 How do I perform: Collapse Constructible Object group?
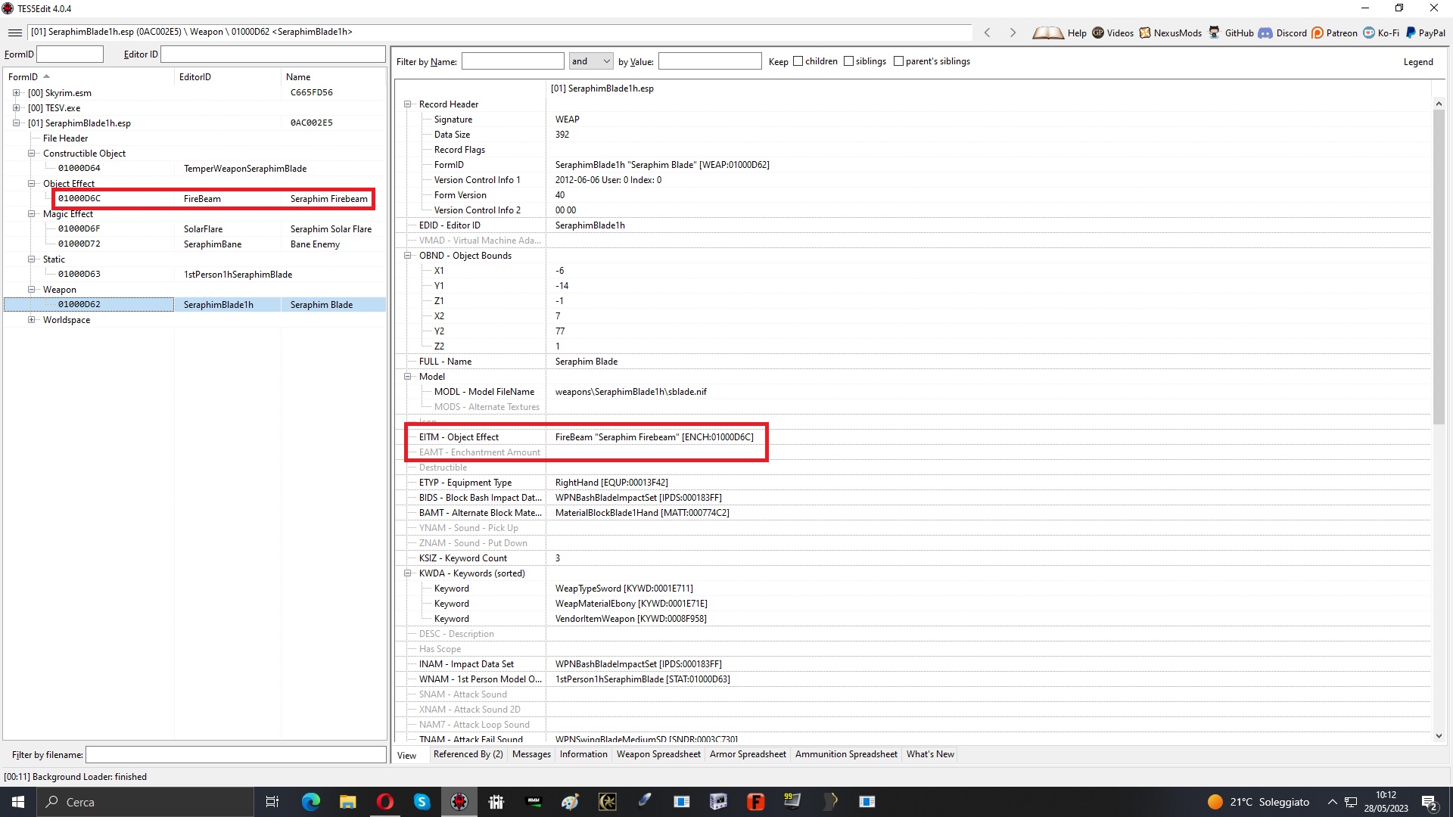pyautogui.click(x=32, y=154)
